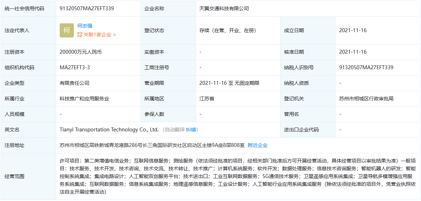Click the 英文名 label
421x201 pixels.
(12, 130)
